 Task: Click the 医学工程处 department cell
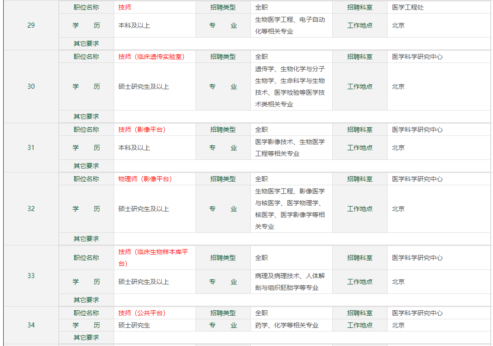(x=408, y=7)
